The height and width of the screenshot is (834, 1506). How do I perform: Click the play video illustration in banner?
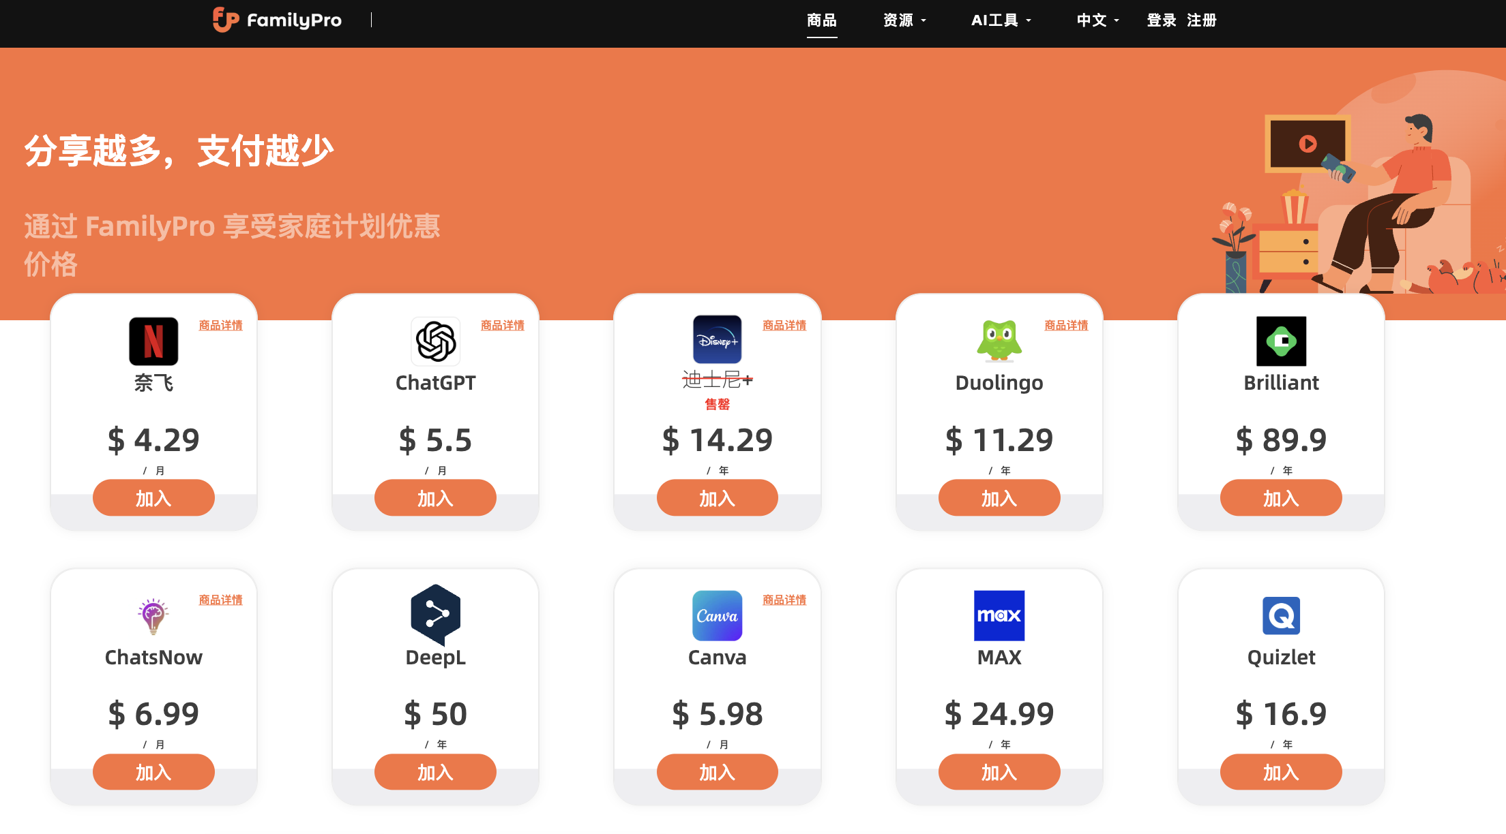[x=1308, y=144]
